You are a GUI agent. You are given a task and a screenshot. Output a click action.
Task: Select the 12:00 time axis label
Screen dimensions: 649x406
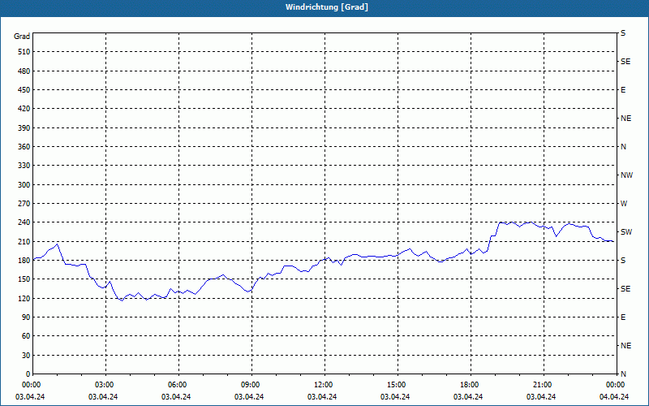pos(323,385)
